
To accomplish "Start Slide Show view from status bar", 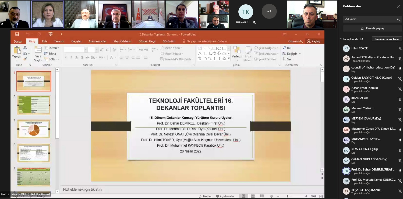I will point(271,196).
